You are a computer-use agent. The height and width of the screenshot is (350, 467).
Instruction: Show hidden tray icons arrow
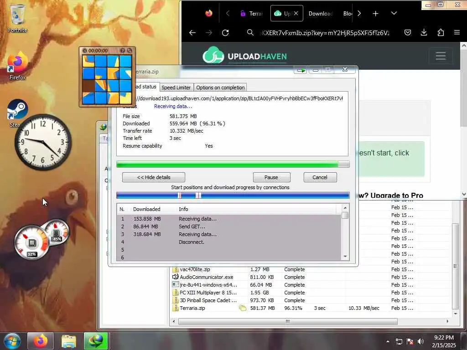tap(388, 341)
